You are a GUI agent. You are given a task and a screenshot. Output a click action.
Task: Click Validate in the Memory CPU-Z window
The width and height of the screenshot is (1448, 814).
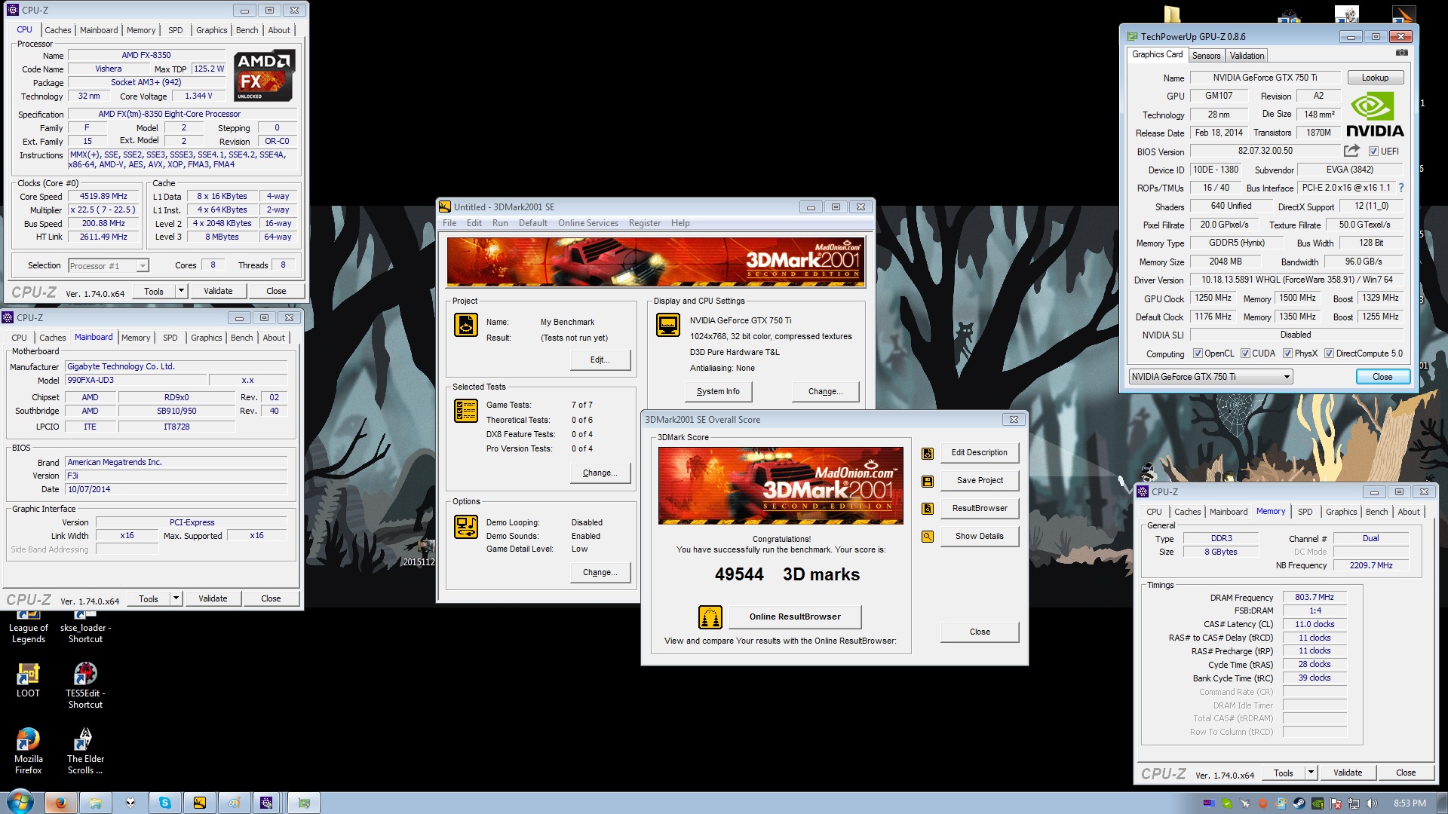click(x=1347, y=773)
